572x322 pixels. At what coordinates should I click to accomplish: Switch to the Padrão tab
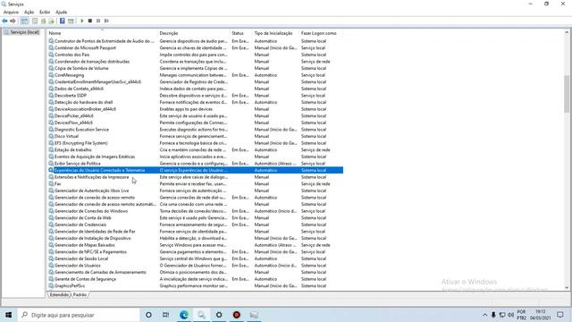(x=80, y=294)
